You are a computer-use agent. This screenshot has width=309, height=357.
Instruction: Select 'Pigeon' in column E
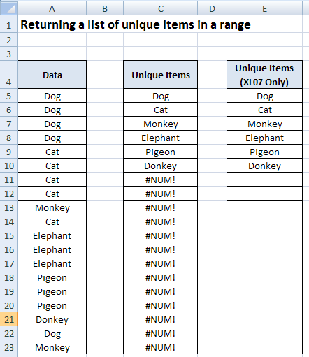click(x=264, y=152)
